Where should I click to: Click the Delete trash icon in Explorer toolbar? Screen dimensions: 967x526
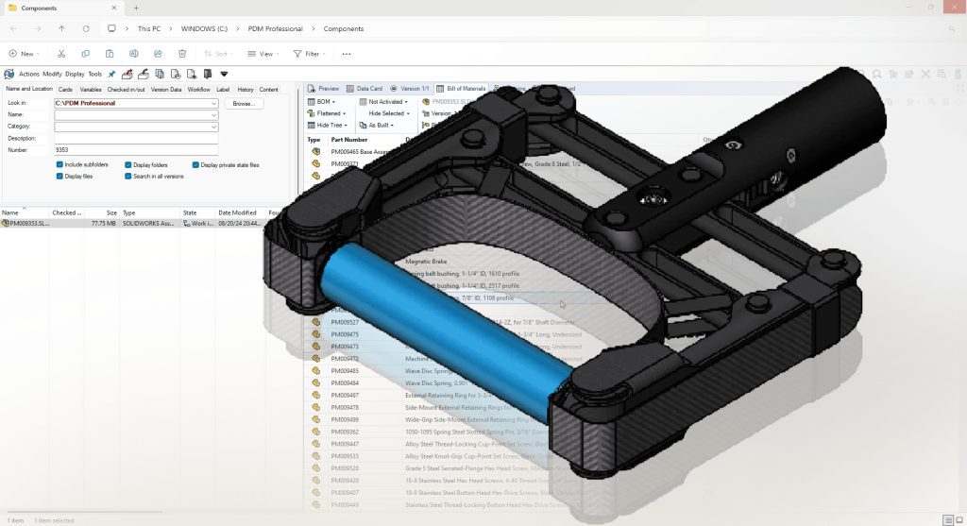point(182,54)
